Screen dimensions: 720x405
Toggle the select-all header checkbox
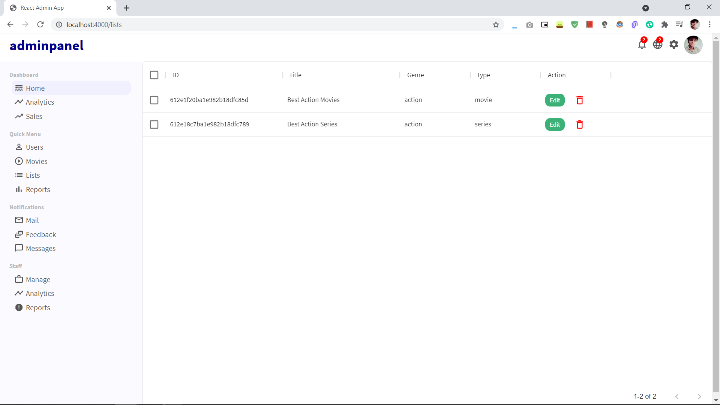(154, 75)
